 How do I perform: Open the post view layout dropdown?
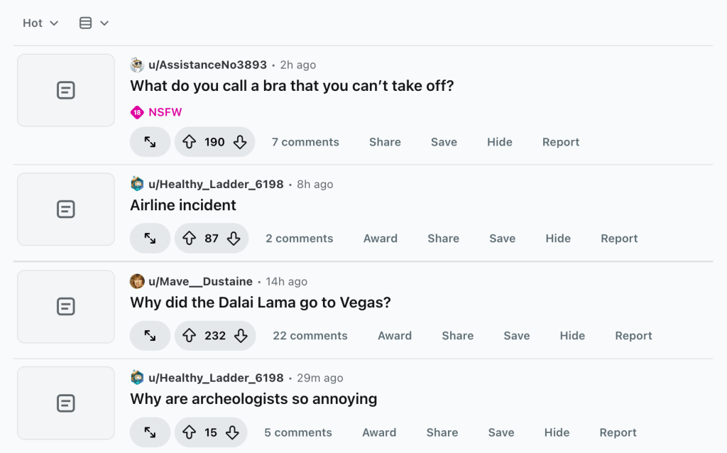click(94, 23)
